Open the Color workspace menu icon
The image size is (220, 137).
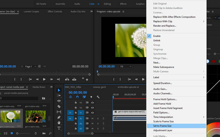point(99,4)
